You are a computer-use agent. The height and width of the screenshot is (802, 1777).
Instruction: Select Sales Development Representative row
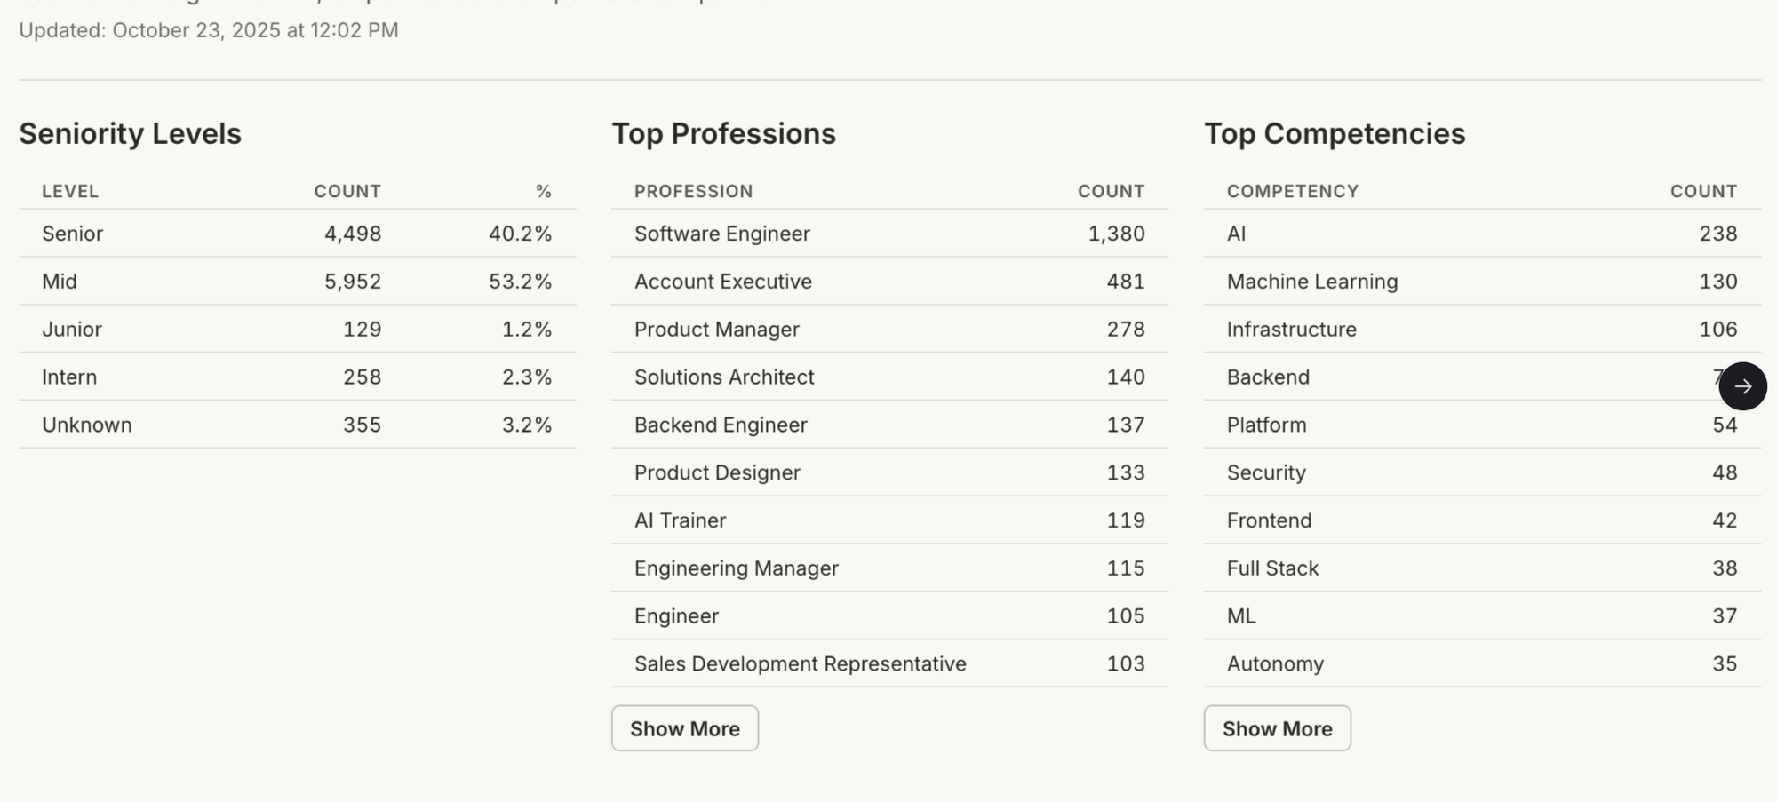point(889,663)
